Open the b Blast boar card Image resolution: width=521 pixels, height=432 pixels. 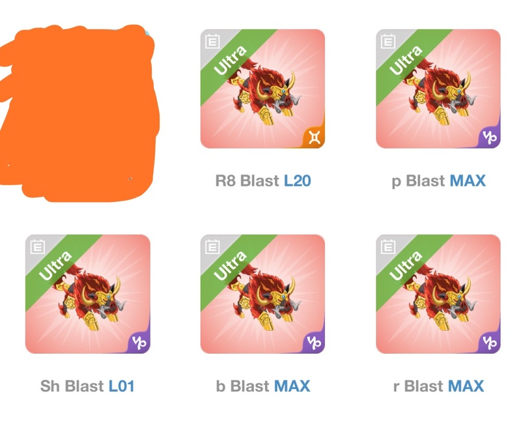(262, 295)
